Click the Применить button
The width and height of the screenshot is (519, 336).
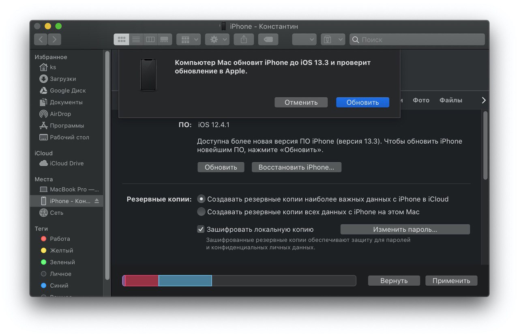point(451,281)
